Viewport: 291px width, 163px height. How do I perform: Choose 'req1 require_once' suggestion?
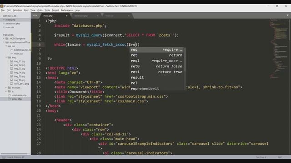156,61
